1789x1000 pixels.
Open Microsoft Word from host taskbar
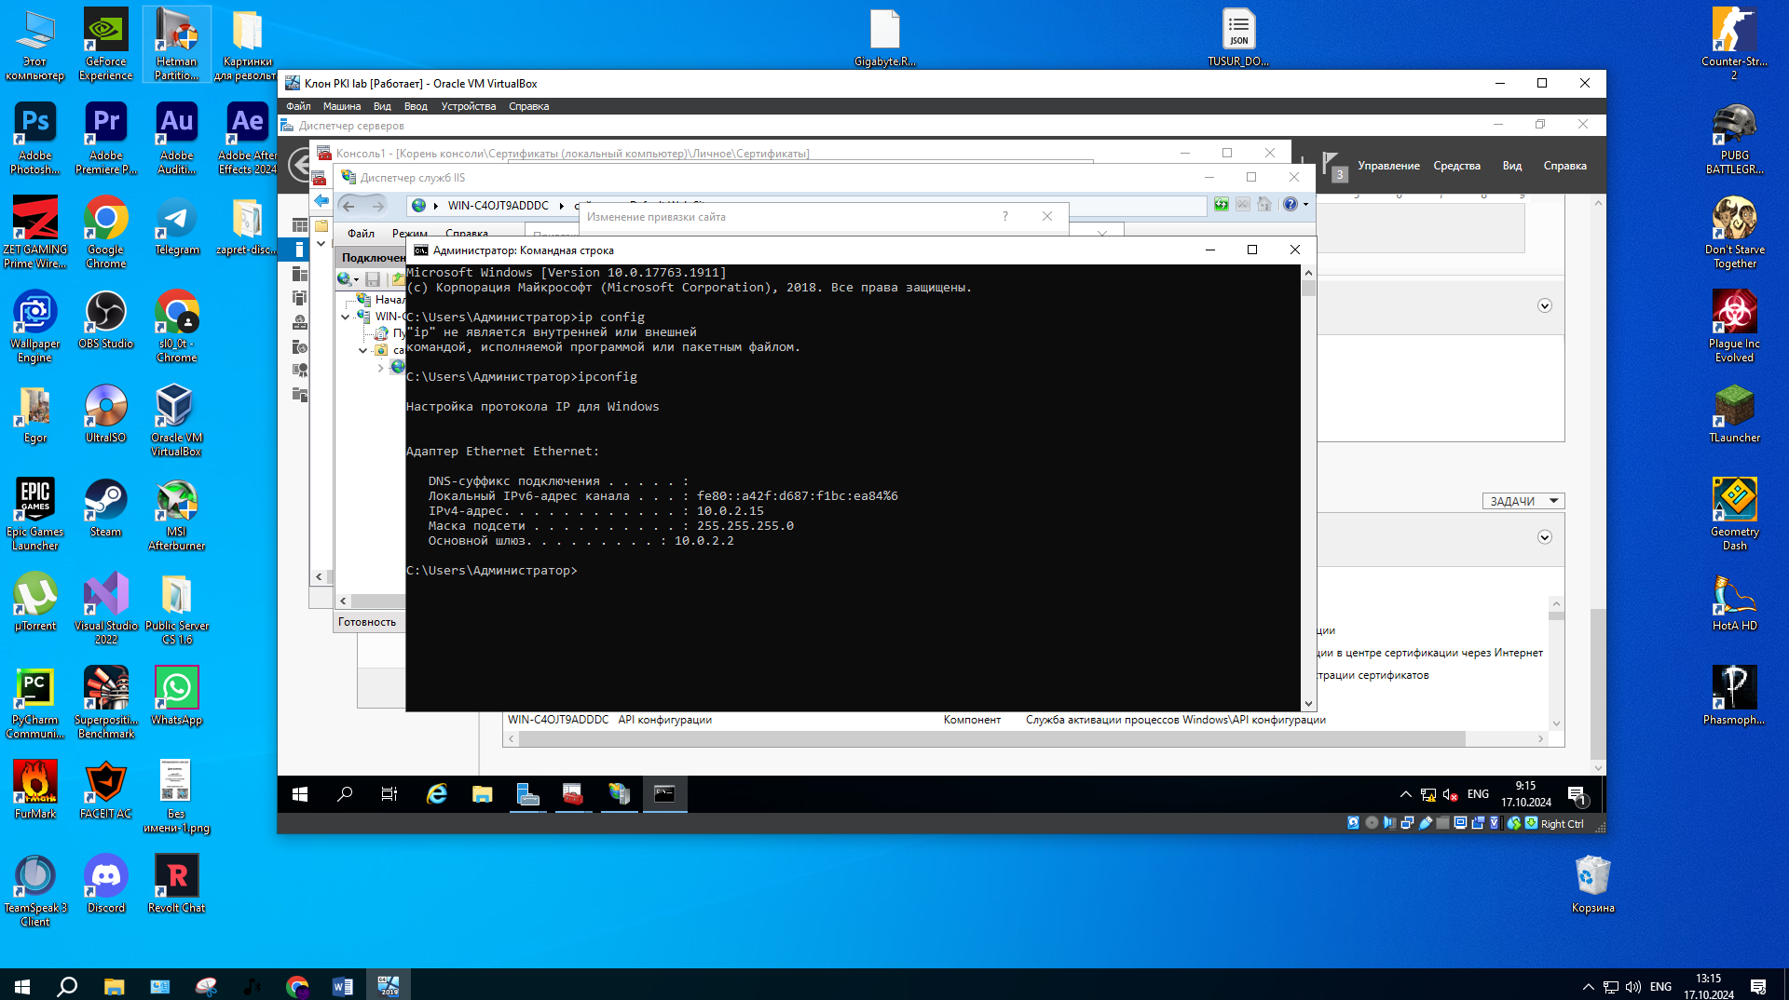click(x=342, y=986)
